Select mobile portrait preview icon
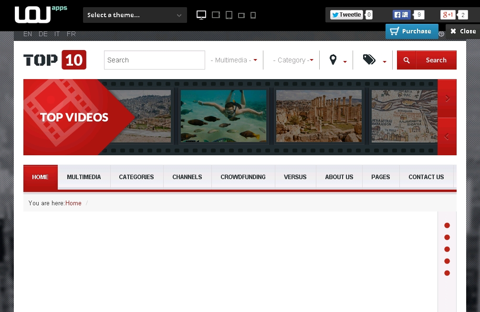The image size is (480, 312). 253,15
